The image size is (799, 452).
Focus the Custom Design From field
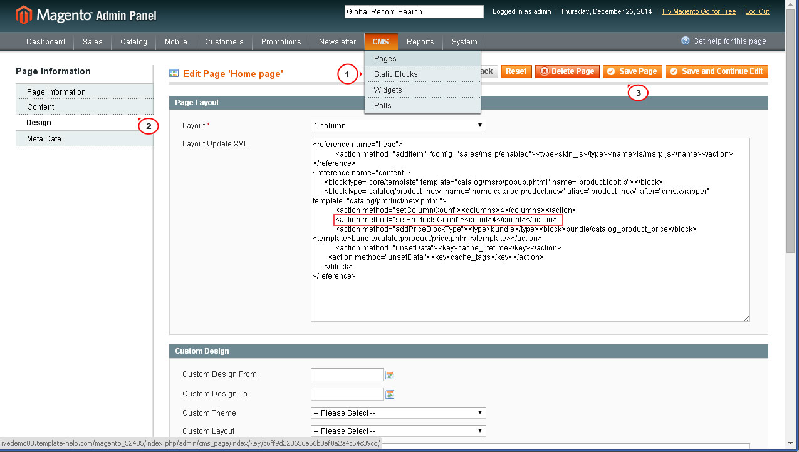[x=347, y=375]
